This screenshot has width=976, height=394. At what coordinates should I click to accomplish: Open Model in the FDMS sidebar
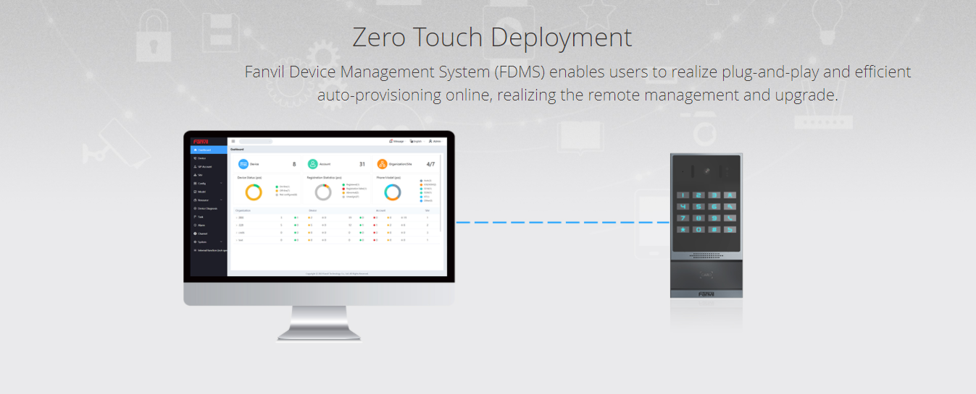[209, 192]
